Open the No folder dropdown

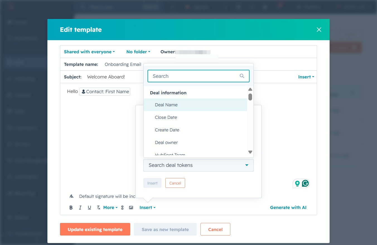pos(138,52)
